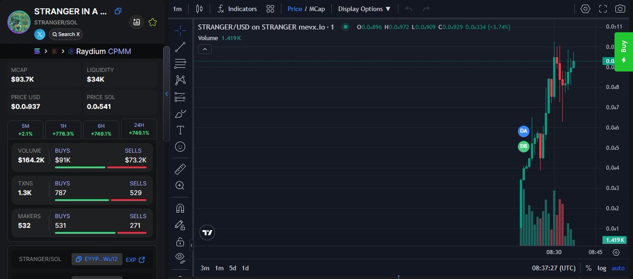
Task: Copy the EYYP...Wu12 pair address
Action: (x=97, y=259)
